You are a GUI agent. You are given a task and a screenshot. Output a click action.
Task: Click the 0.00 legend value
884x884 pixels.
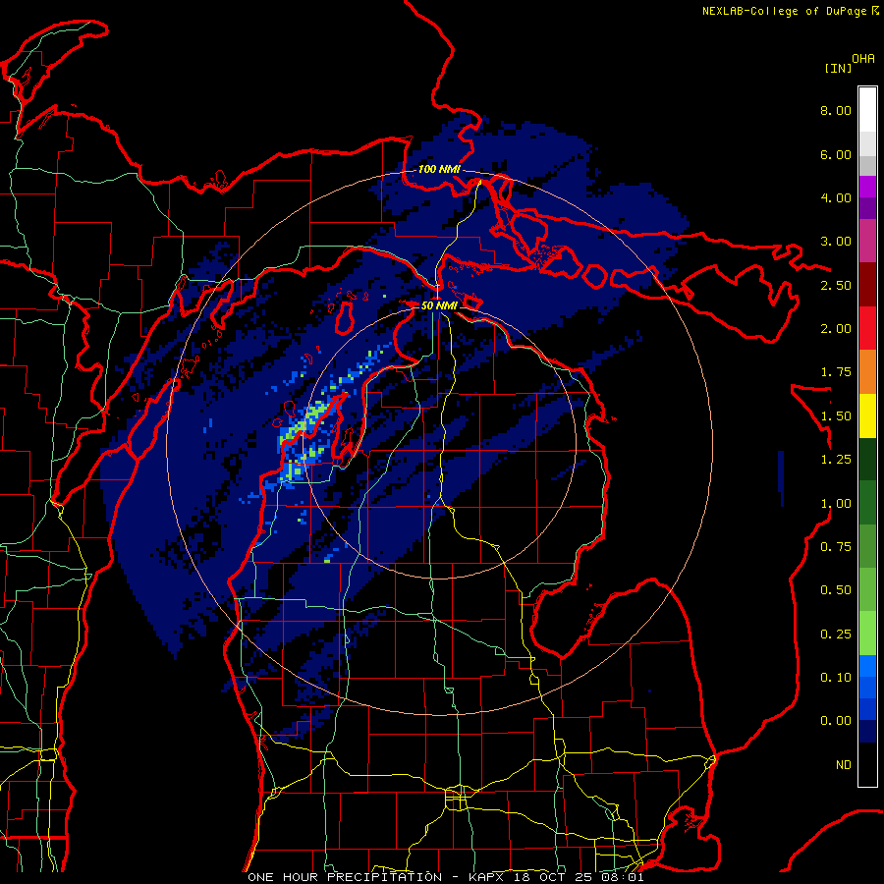836,721
